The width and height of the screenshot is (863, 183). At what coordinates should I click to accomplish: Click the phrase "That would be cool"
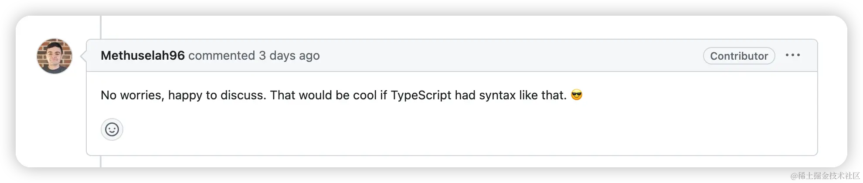tap(323, 95)
